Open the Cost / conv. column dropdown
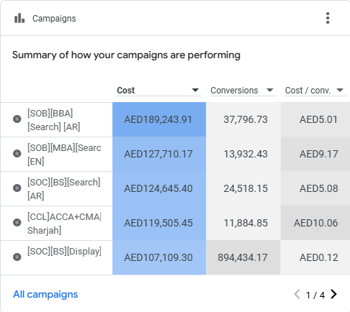Screen dimensions: 350x312 pyautogui.click(x=315, y=91)
